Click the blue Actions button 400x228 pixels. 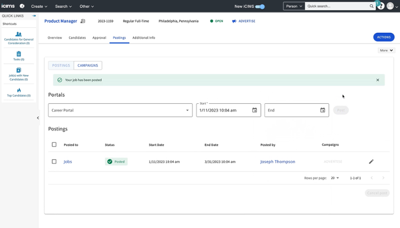pos(383,37)
